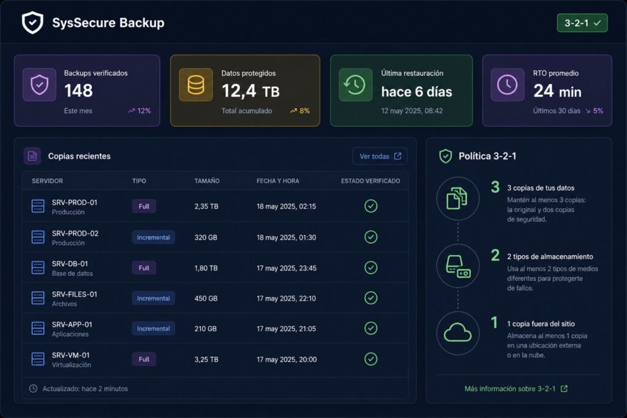This screenshot has width=627, height=418.
Task: Sort by FECHA Y HORA column header
Action: [277, 181]
